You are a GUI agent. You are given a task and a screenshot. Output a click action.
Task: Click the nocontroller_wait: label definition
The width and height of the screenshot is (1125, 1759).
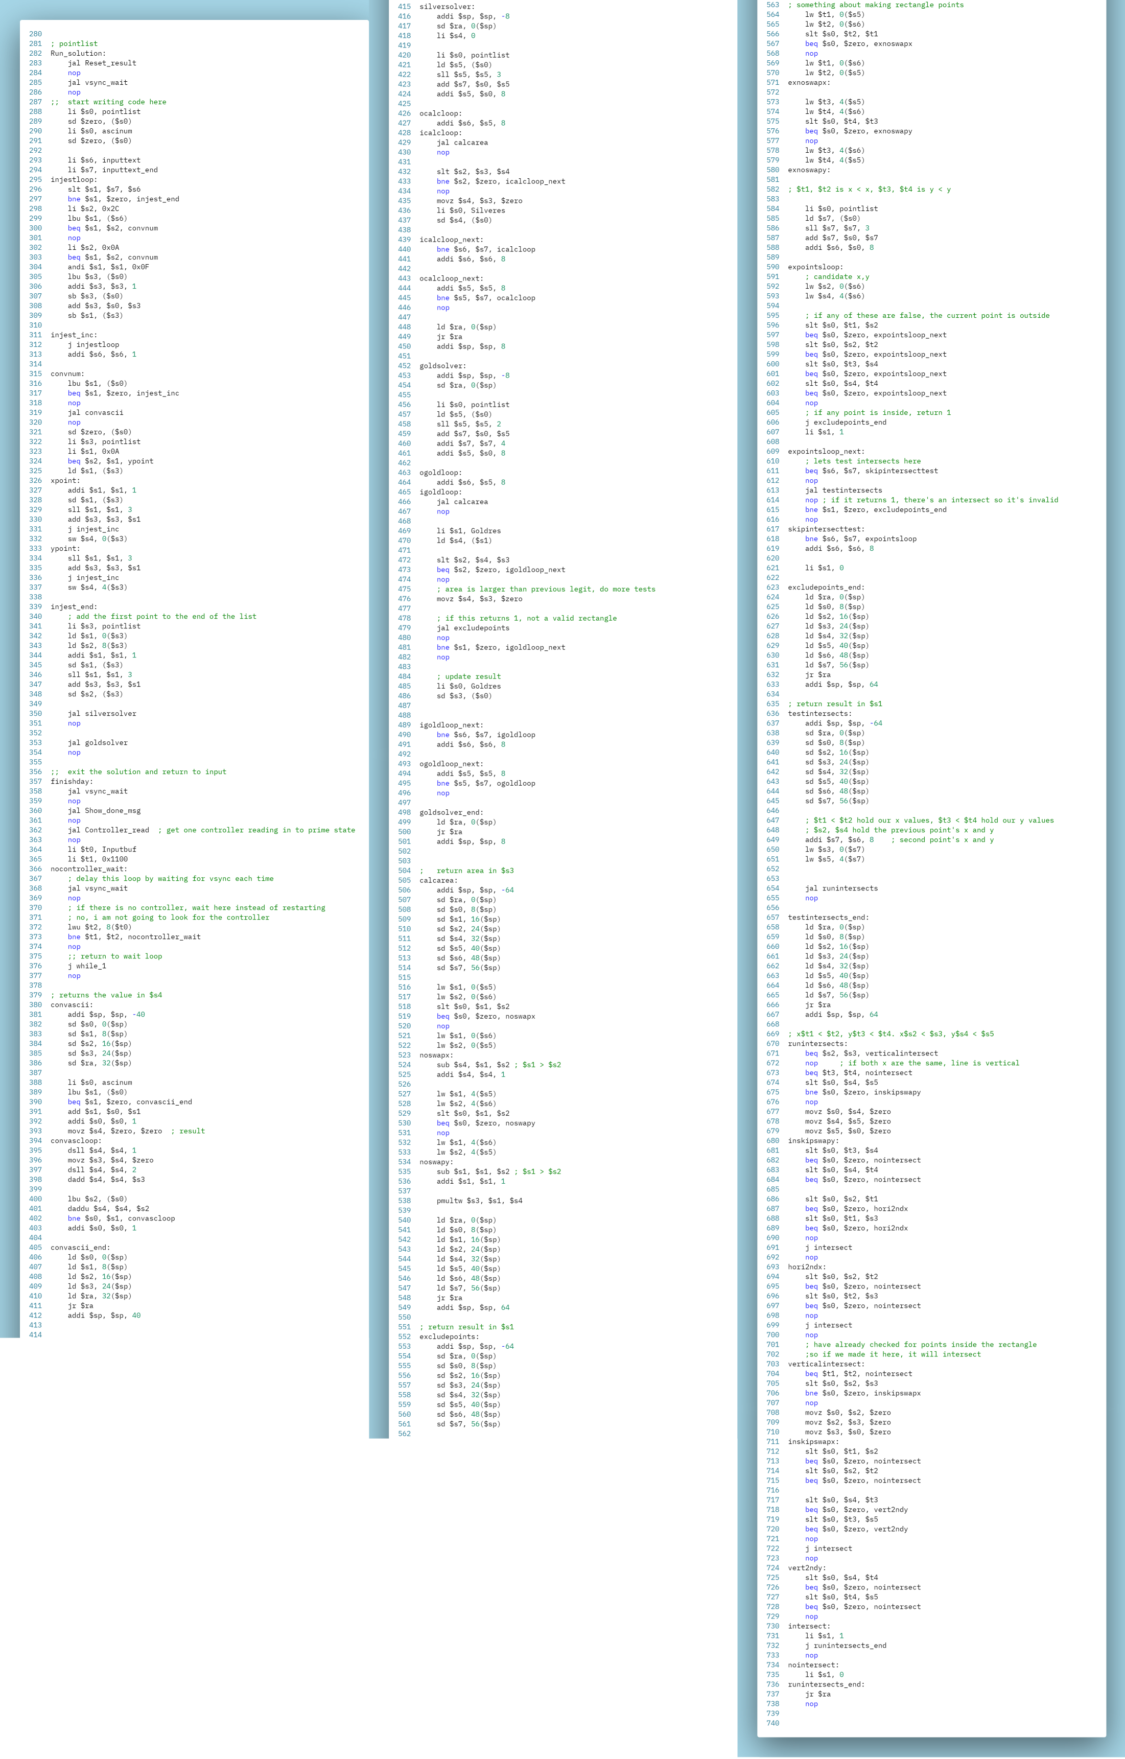(88, 869)
